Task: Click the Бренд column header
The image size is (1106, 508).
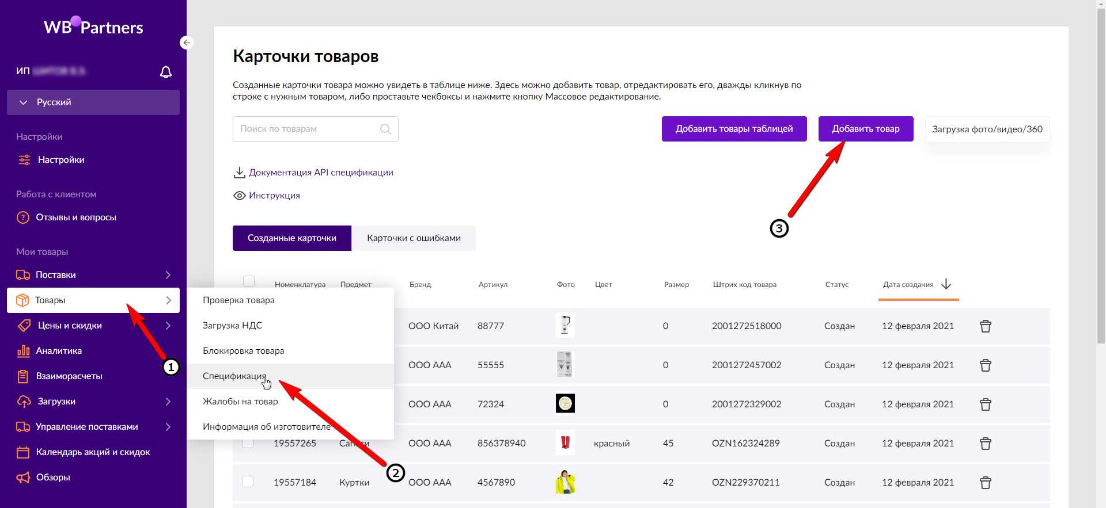Action: [x=421, y=285]
